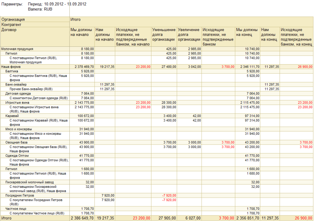Click contract "С поставщиком Петмол (RUB), Молочная продукция"

pos(33,60)
